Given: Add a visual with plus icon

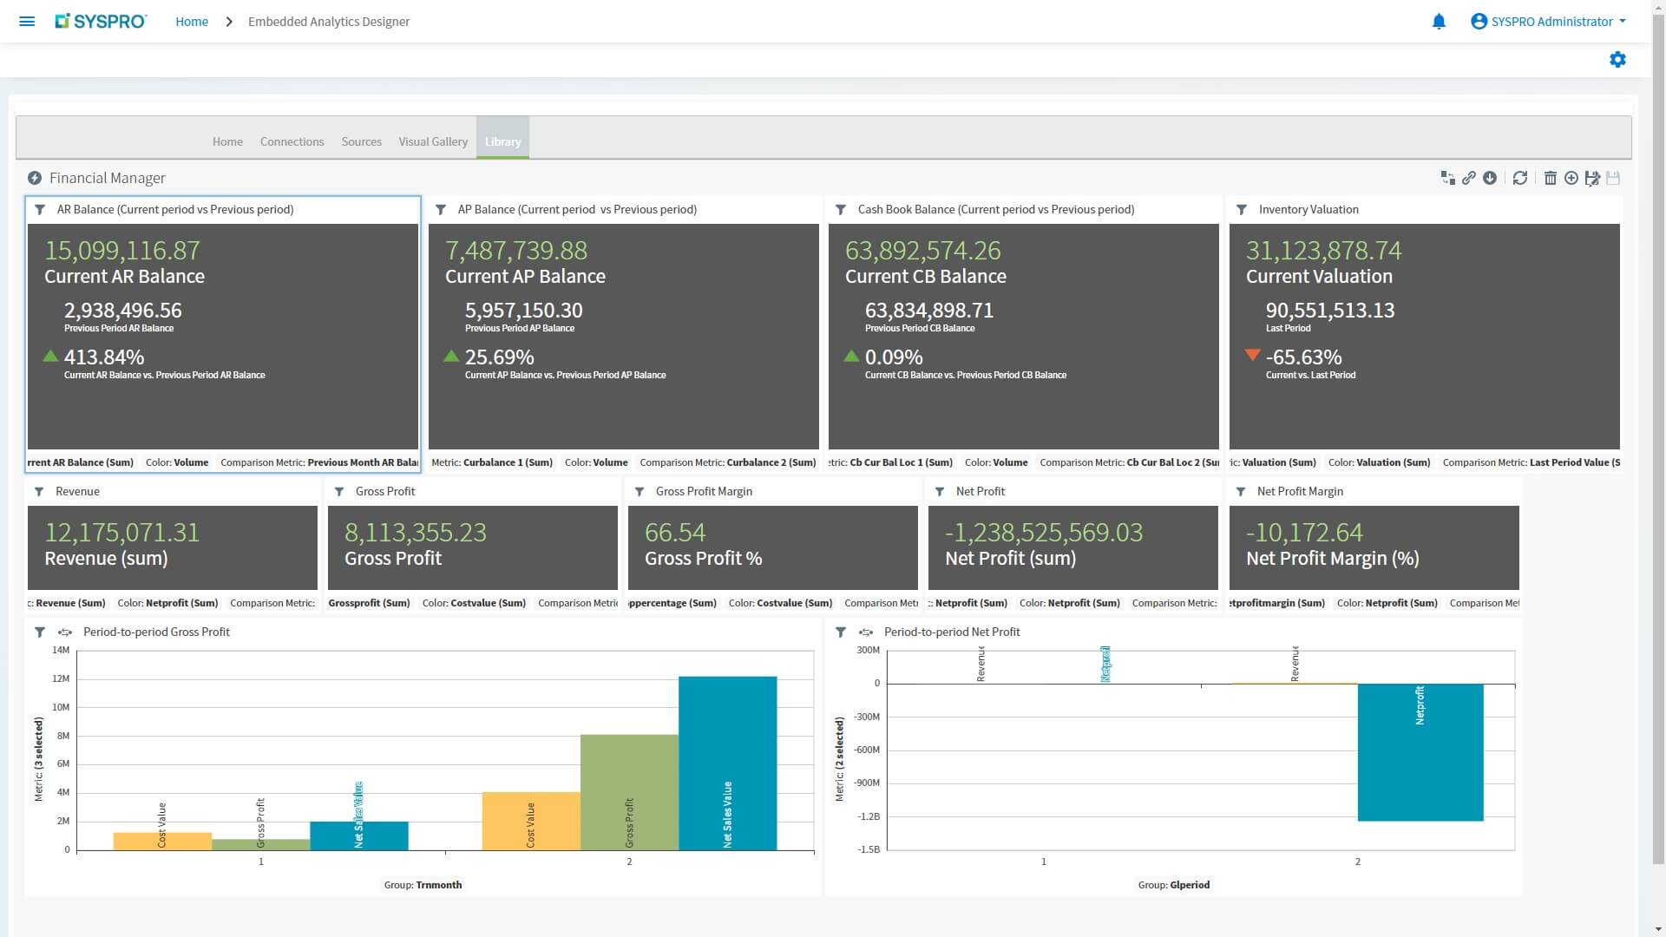Looking at the screenshot, I should (x=1571, y=178).
